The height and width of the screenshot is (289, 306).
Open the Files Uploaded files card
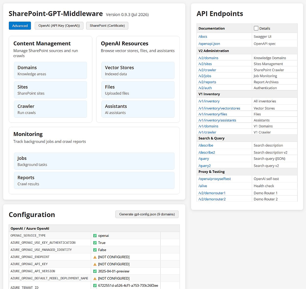[x=138, y=90]
